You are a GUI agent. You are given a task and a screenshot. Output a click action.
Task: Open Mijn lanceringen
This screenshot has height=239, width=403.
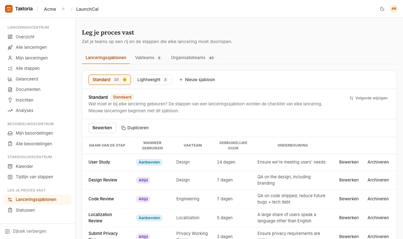pyautogui.click(x=38, y=58)
